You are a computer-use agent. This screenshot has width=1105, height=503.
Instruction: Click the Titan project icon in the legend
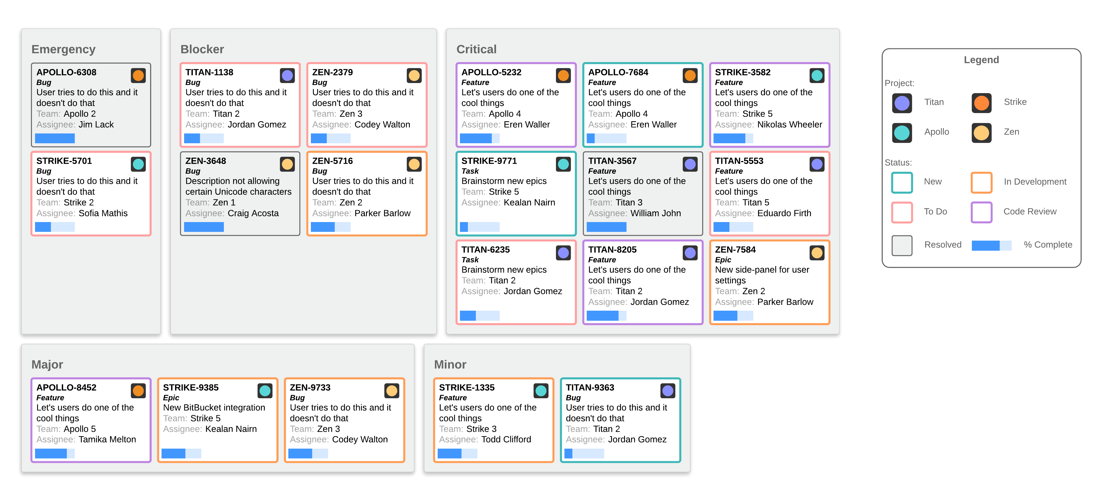tap(902, 103)
